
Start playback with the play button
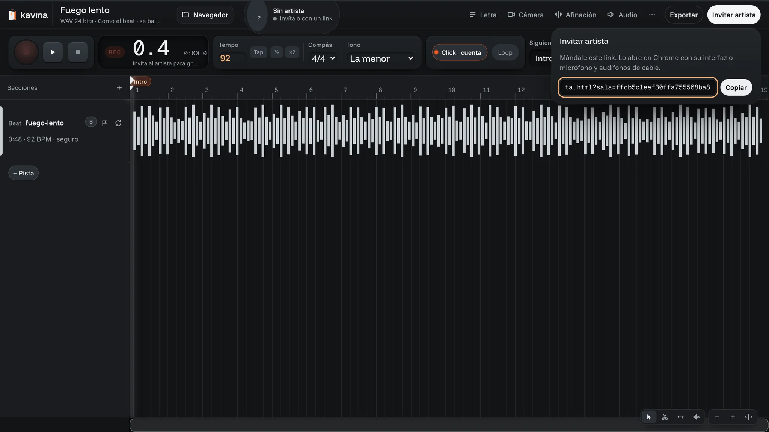click(x=53, y=52)
